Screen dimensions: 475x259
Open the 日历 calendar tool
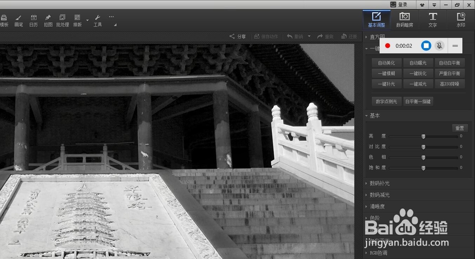33,21
